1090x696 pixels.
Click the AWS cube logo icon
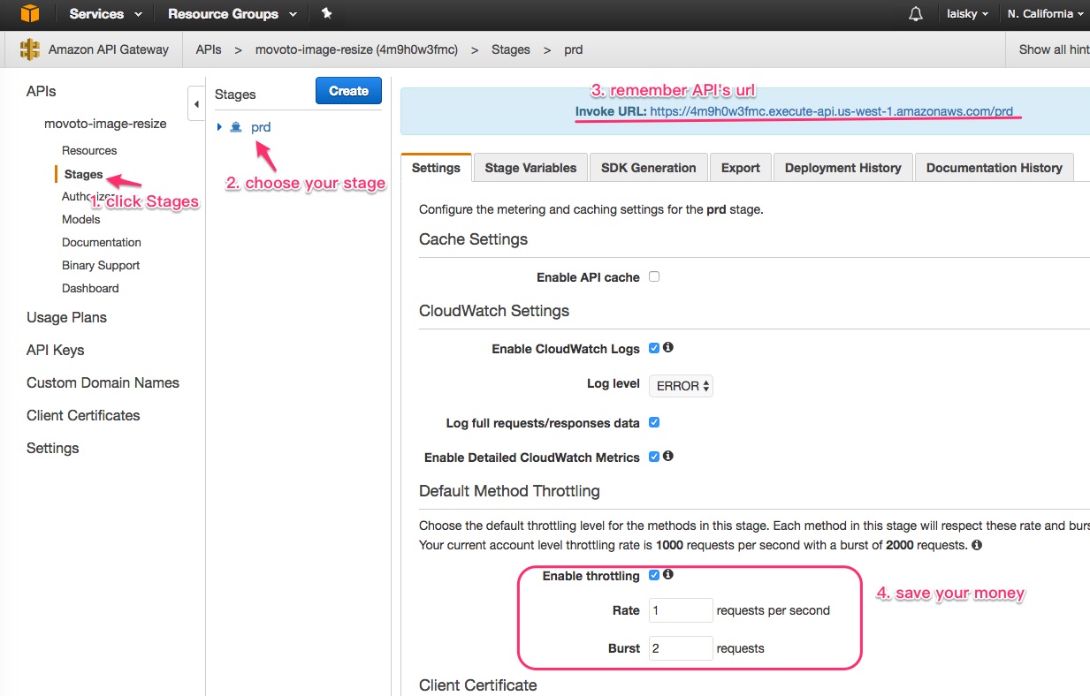tap(30, 14)
